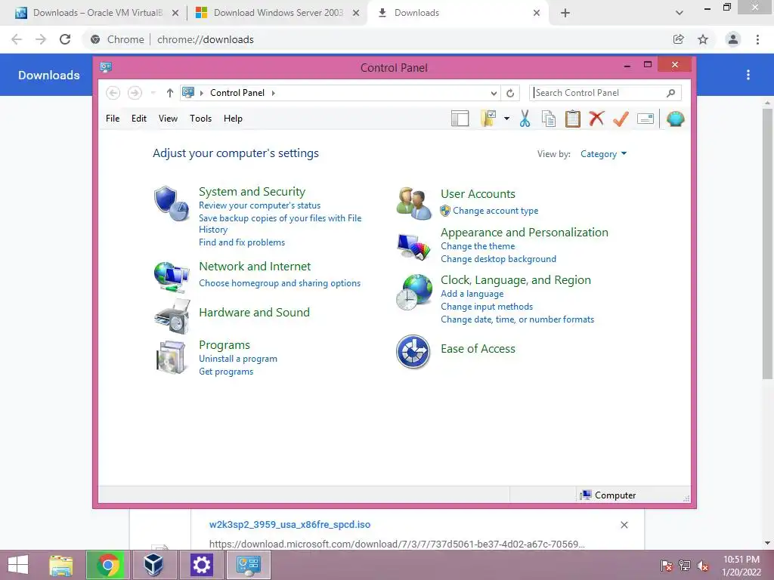774x580 pixels.
Task: Click the Clock, Language, and Region globe icon
Action: 414,292
